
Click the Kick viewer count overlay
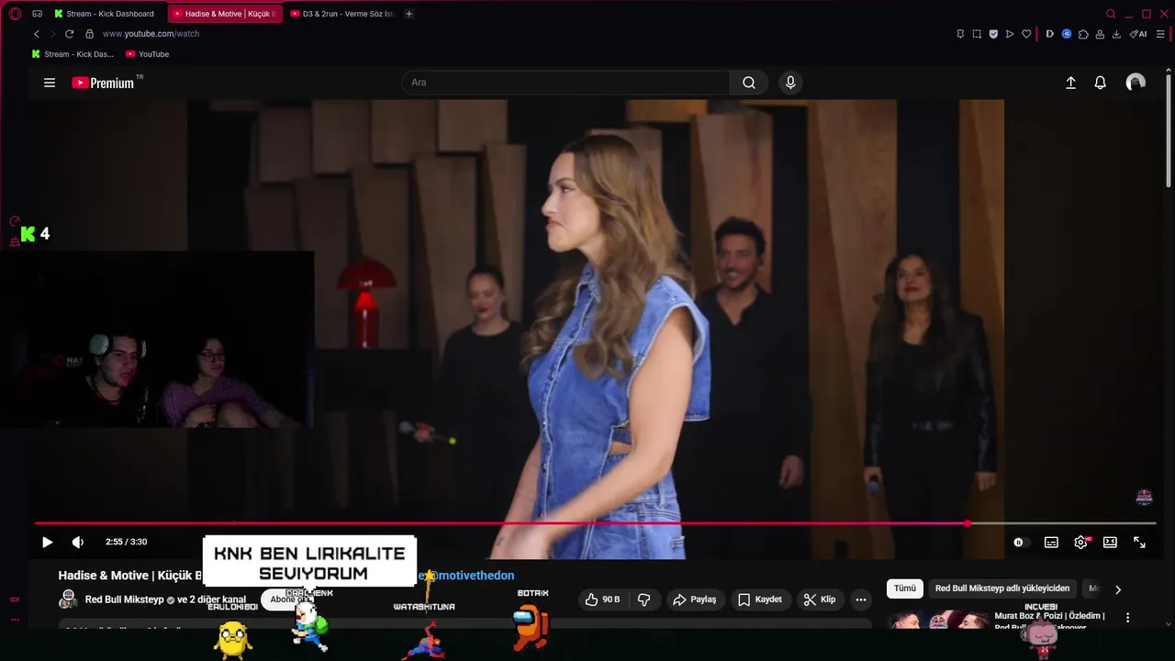pyautogui.click(x=36, y=234)
